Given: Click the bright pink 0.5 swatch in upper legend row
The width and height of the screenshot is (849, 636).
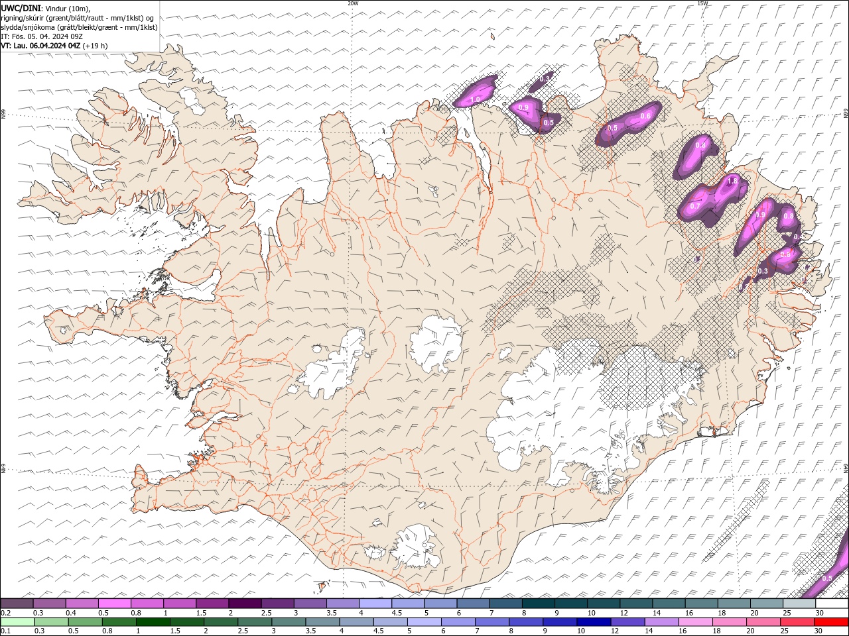Looking at the screenshot, I should coord(114,604).
